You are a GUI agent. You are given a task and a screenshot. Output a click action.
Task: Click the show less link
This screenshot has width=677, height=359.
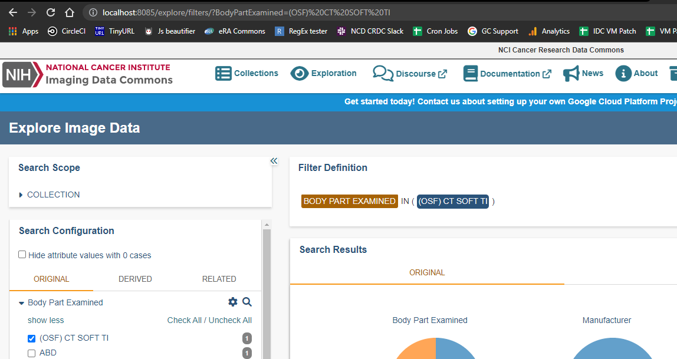45,320
